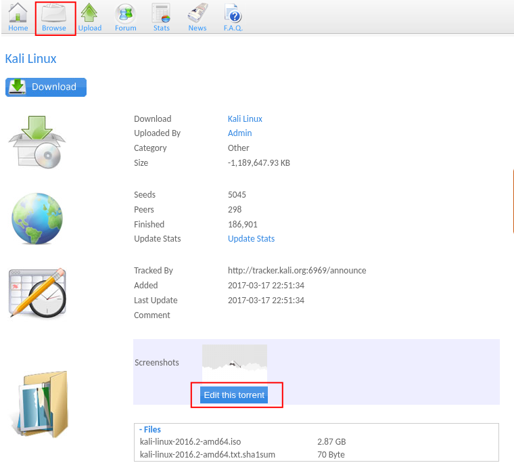Image resolution: width=514 pixels, height=465 pixels.
Task: Open the Kali Linux download link
Action: point(245,119)
